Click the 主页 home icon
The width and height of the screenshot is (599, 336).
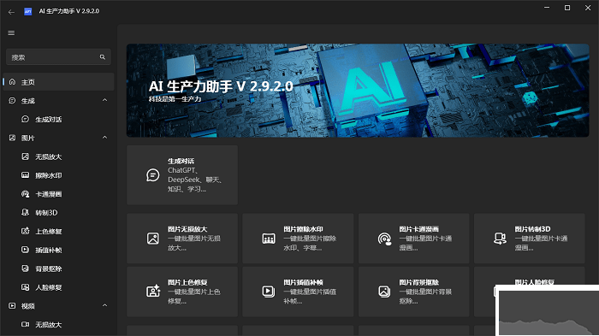(x=12, y=82)
